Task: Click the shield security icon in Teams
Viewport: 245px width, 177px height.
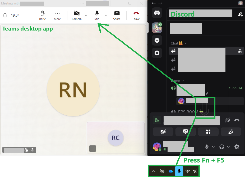Action: click(x=5, y=15)
